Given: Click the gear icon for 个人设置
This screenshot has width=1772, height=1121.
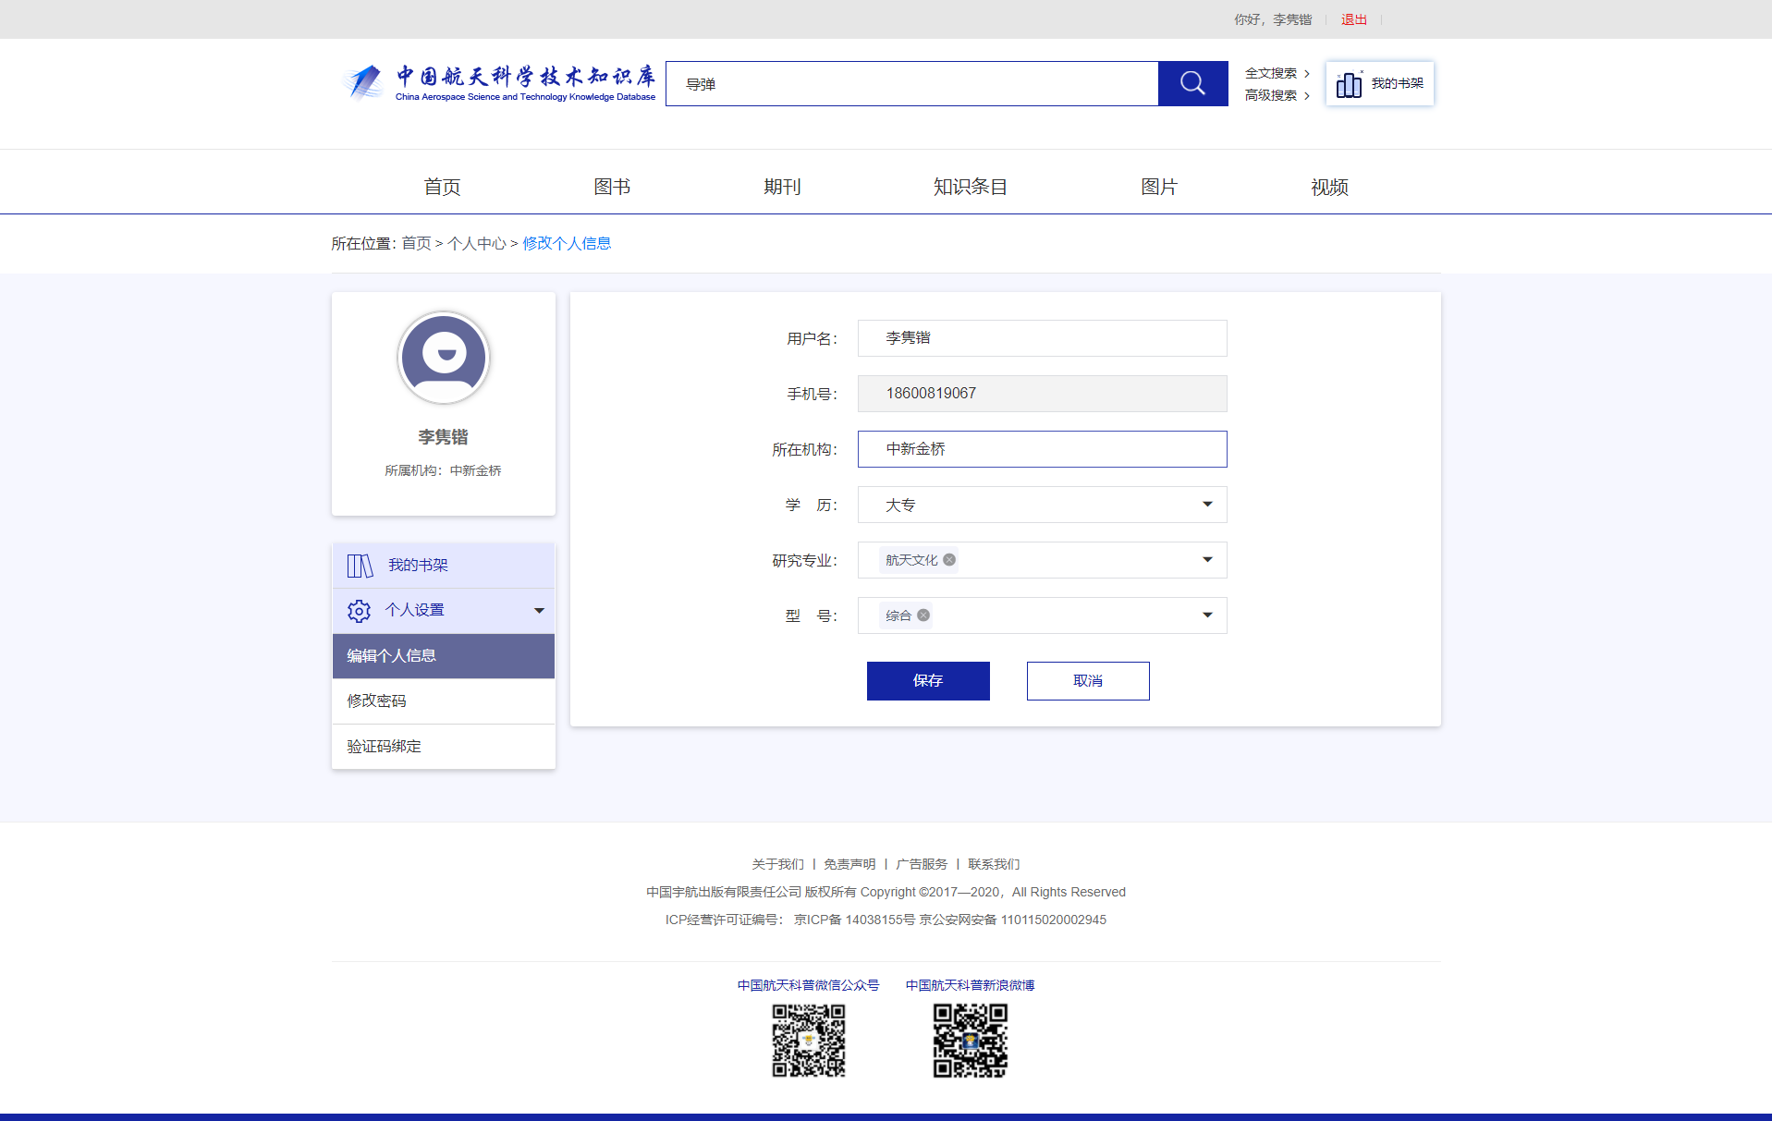Looking at the screenshot, I should 359,611.
